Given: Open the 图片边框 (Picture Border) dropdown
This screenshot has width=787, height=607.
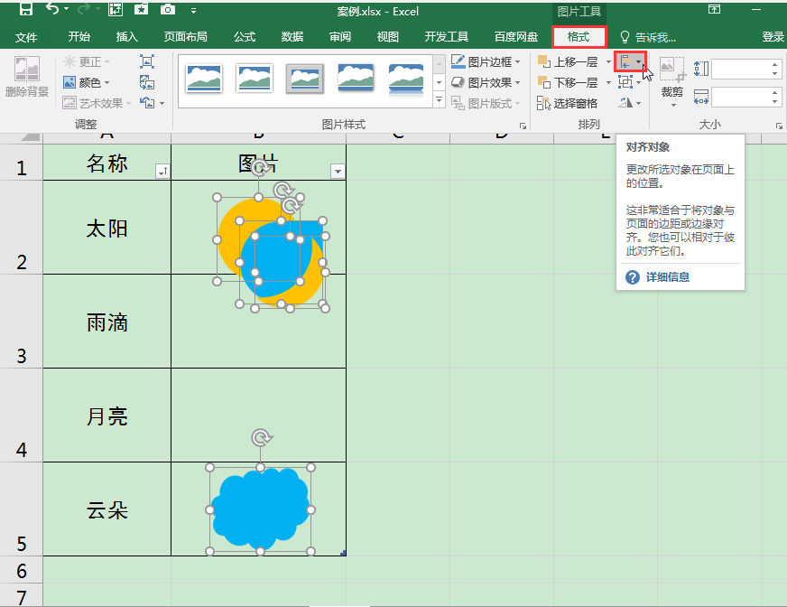Looking at the screenshot, I should point(517,61).
